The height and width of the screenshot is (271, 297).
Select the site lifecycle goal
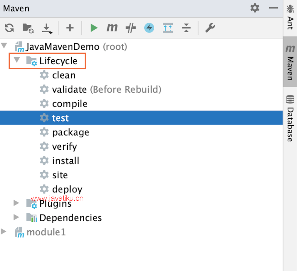pos(60,175)
